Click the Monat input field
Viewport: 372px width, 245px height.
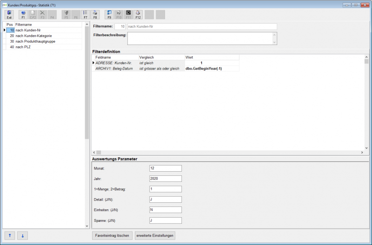point(166,168)
